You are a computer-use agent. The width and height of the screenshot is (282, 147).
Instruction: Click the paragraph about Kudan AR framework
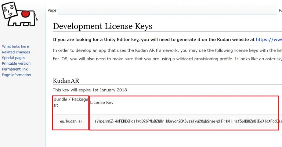click(167, 50)
